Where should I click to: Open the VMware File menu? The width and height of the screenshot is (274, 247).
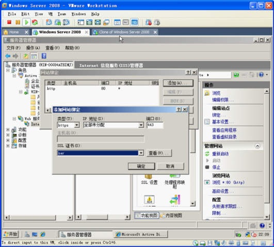[12, 14]
